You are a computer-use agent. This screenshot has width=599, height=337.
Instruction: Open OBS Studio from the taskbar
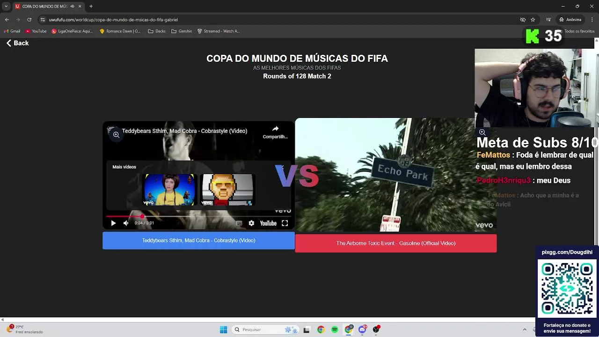coord(376,330)
